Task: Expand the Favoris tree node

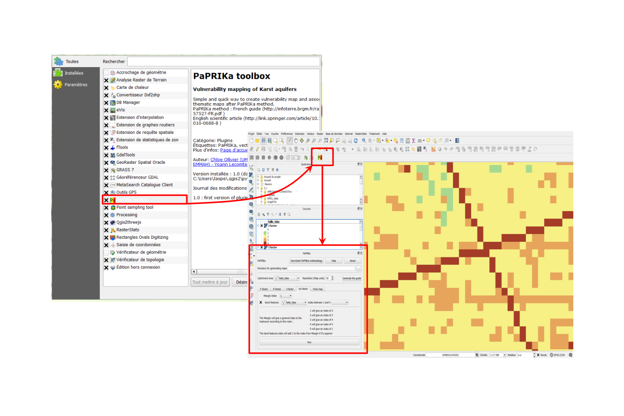Action: [258, 184]
